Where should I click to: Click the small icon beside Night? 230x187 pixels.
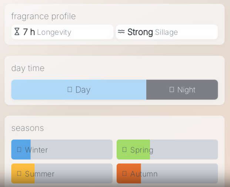tap(171, 89)
